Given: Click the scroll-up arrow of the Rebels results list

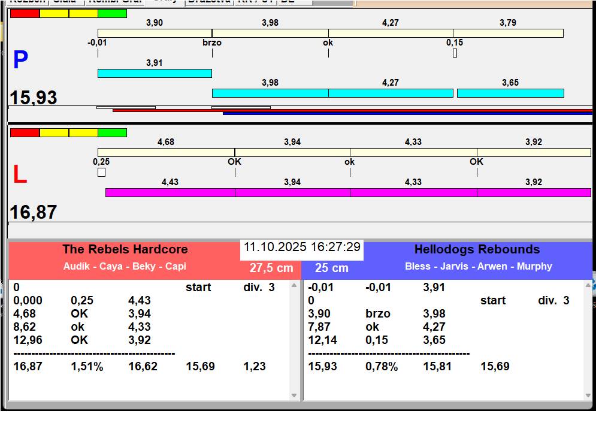Looking at the screenshot, I should [294, 285].
